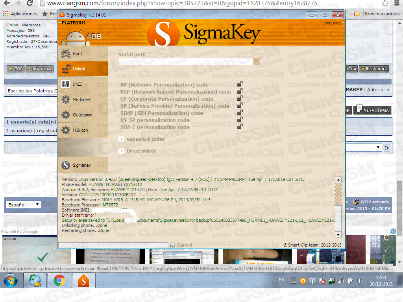Switch to the IMEI section
Image resolution: width=403 pixels, height=302 pixels.
coord(83,84)
